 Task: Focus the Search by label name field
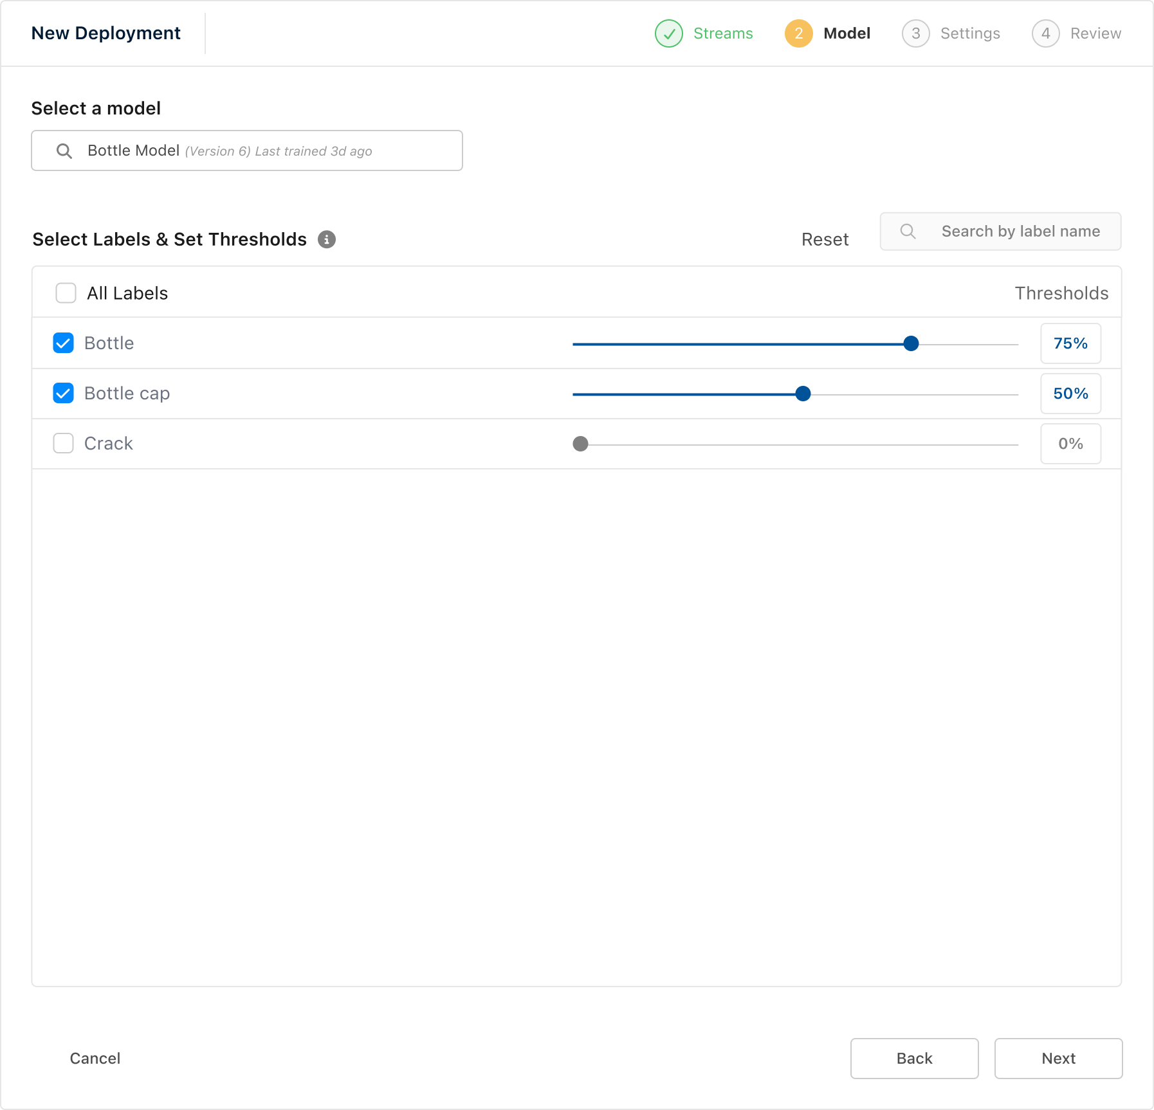tap(1020, 232)
